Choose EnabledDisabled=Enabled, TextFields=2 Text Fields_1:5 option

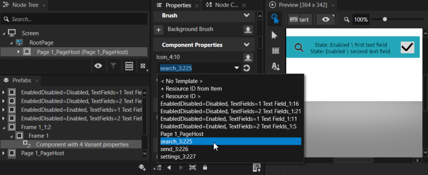point(231,126)
